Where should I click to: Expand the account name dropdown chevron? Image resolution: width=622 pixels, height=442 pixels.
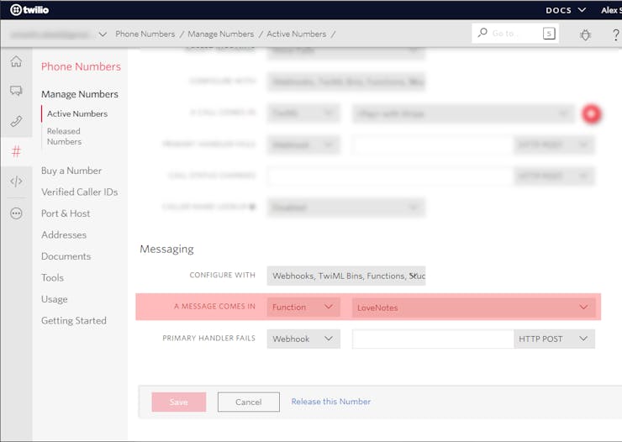click(103, 34)
